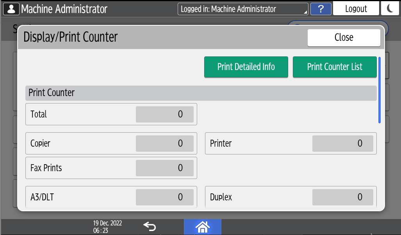Select the Fax Prints counter value
The height and width of the screenshot is (235, 401).
tap(165, 168)
